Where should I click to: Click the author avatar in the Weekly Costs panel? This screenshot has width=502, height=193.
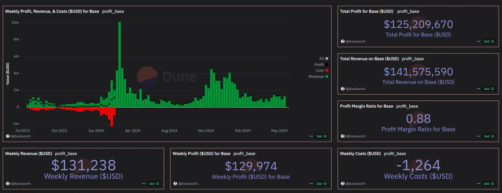tap(343, 184)
